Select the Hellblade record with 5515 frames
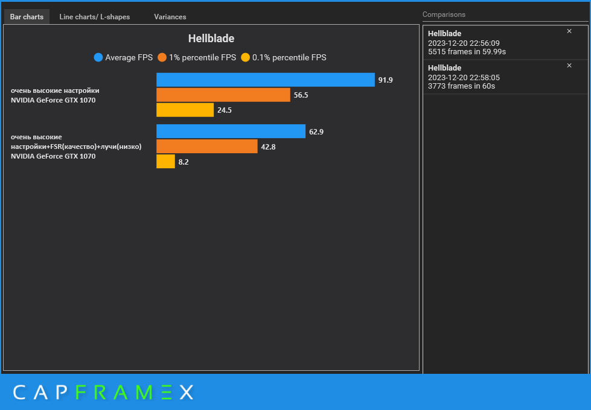The width and height of the screenshot is (591, 410). (x=505, y=43)
